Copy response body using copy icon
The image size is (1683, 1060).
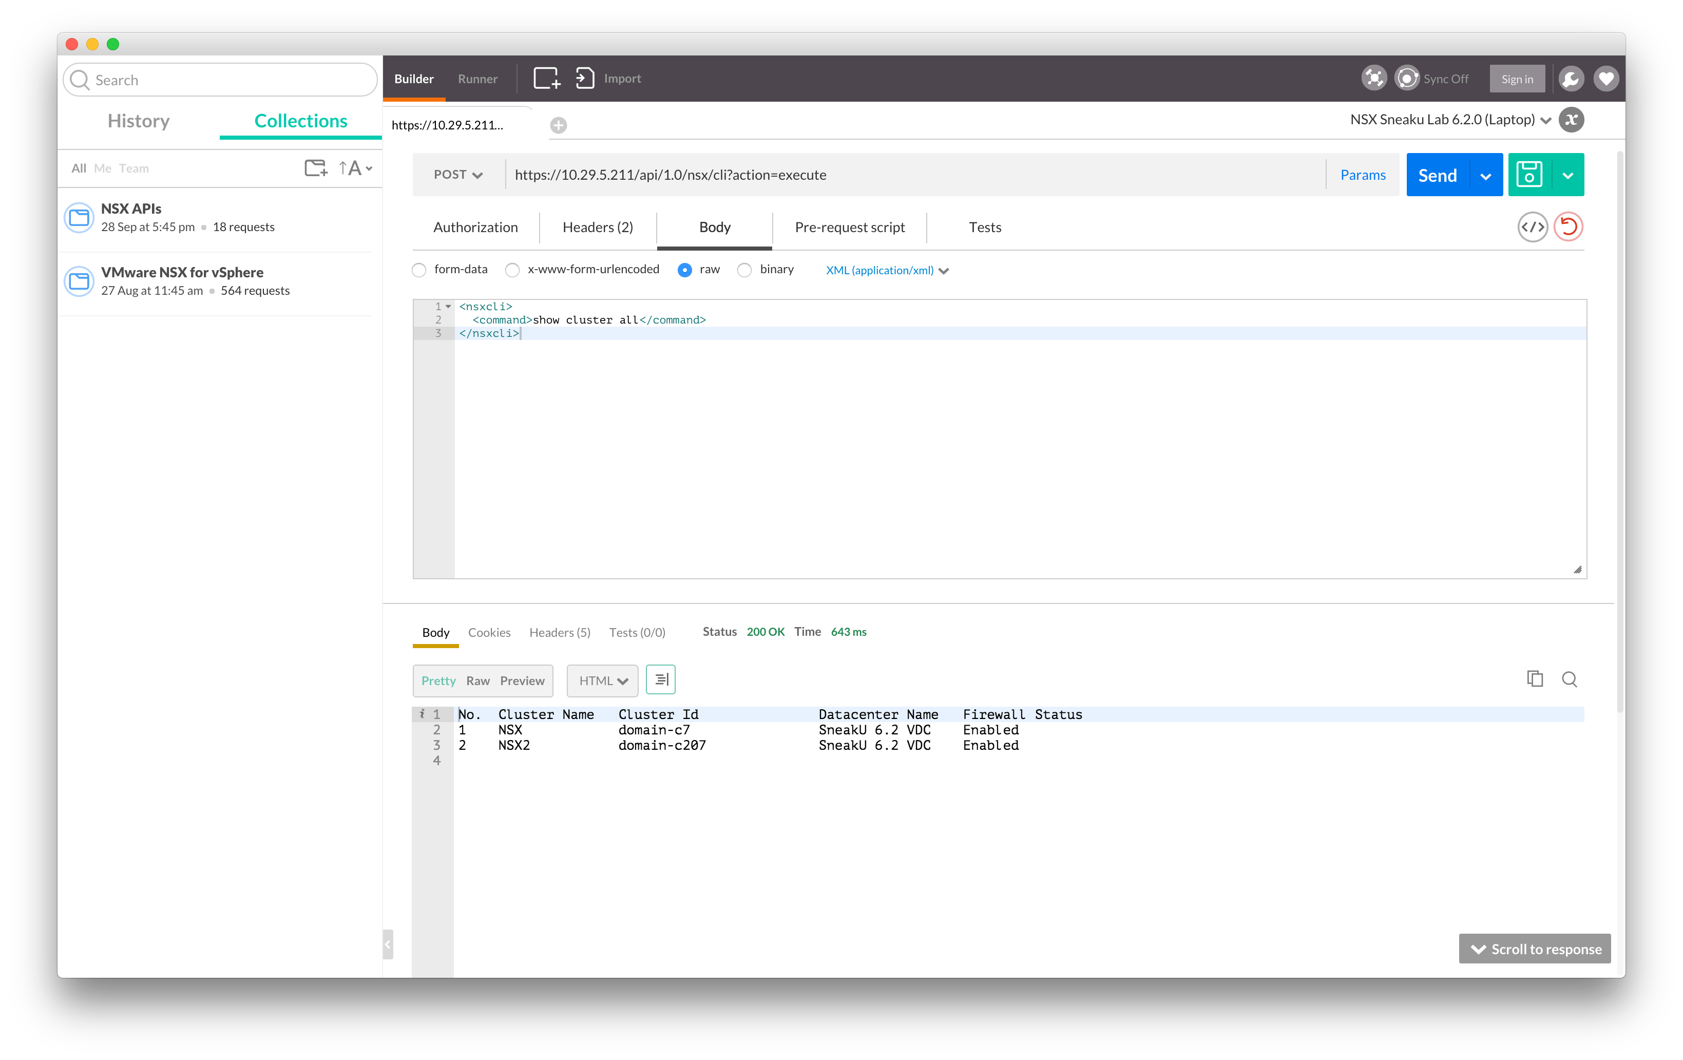1535,679
